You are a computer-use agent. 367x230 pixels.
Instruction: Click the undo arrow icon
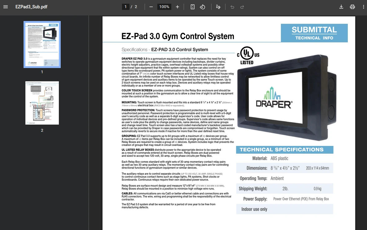pos(232,7)
